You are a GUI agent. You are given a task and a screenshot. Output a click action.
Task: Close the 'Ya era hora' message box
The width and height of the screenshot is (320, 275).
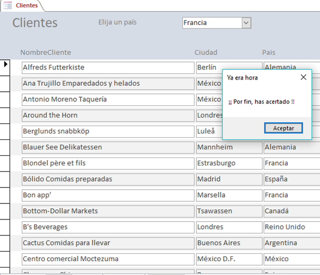303,77
